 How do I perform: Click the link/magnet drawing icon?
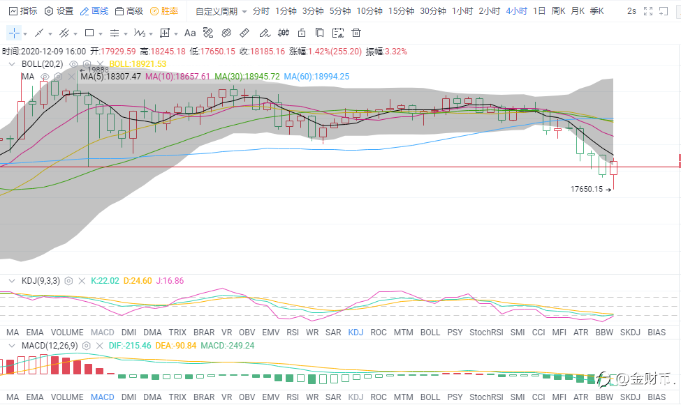[x=226, y=33]
